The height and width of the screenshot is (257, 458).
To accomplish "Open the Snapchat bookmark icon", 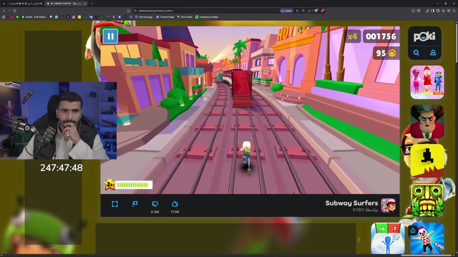I will point(79,17).
